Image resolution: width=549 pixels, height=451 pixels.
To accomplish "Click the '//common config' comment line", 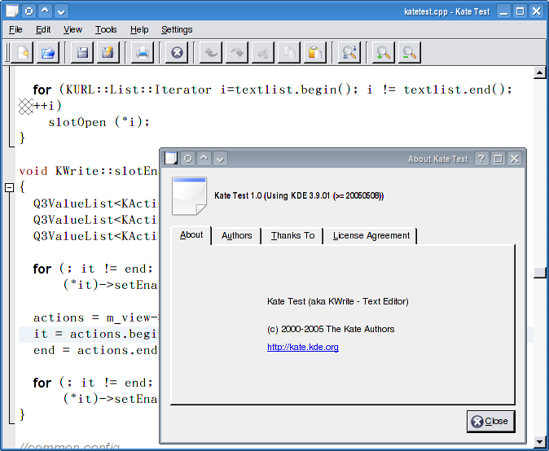I will pos(70,446).
